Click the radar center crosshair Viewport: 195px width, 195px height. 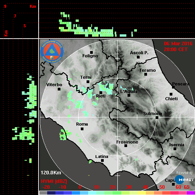[117, 117]
